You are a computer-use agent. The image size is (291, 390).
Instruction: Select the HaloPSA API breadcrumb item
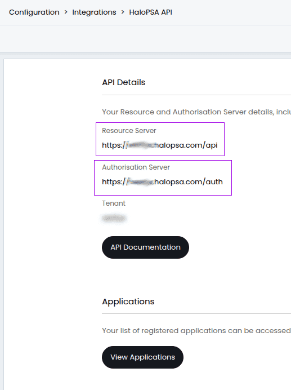click(151, 12)
